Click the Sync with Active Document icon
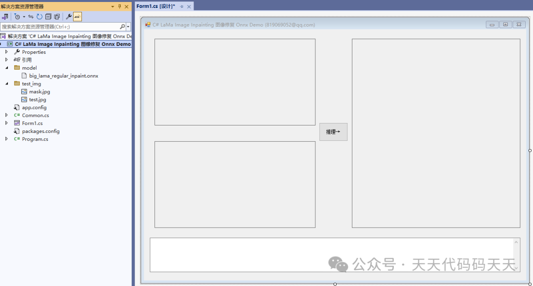The image size is (533, 286). coord(30,16)
